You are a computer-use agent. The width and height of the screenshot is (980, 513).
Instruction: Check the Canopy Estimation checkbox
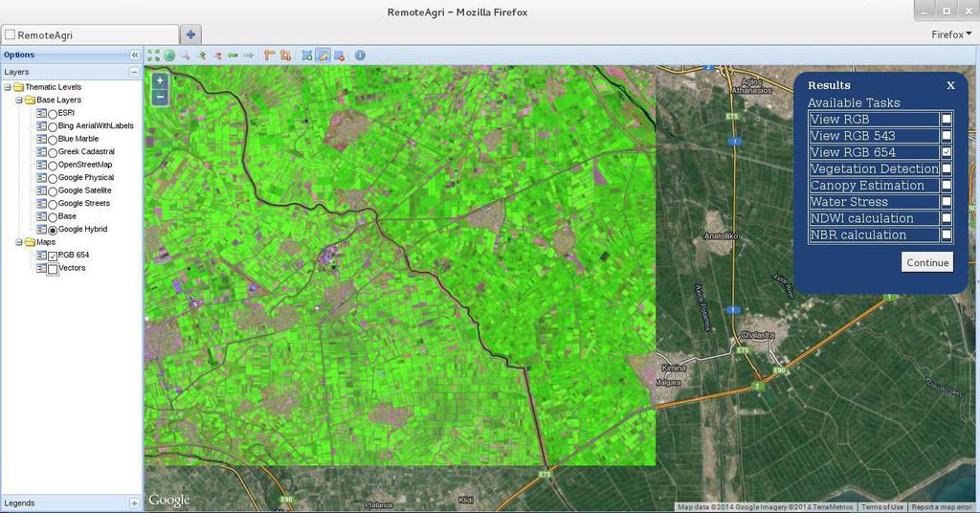[x=947, y=185]
